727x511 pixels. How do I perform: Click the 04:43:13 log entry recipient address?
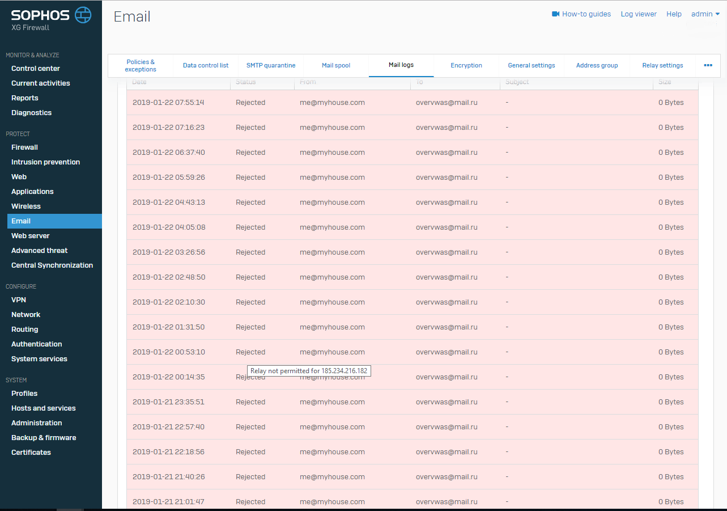coord(447,202)
